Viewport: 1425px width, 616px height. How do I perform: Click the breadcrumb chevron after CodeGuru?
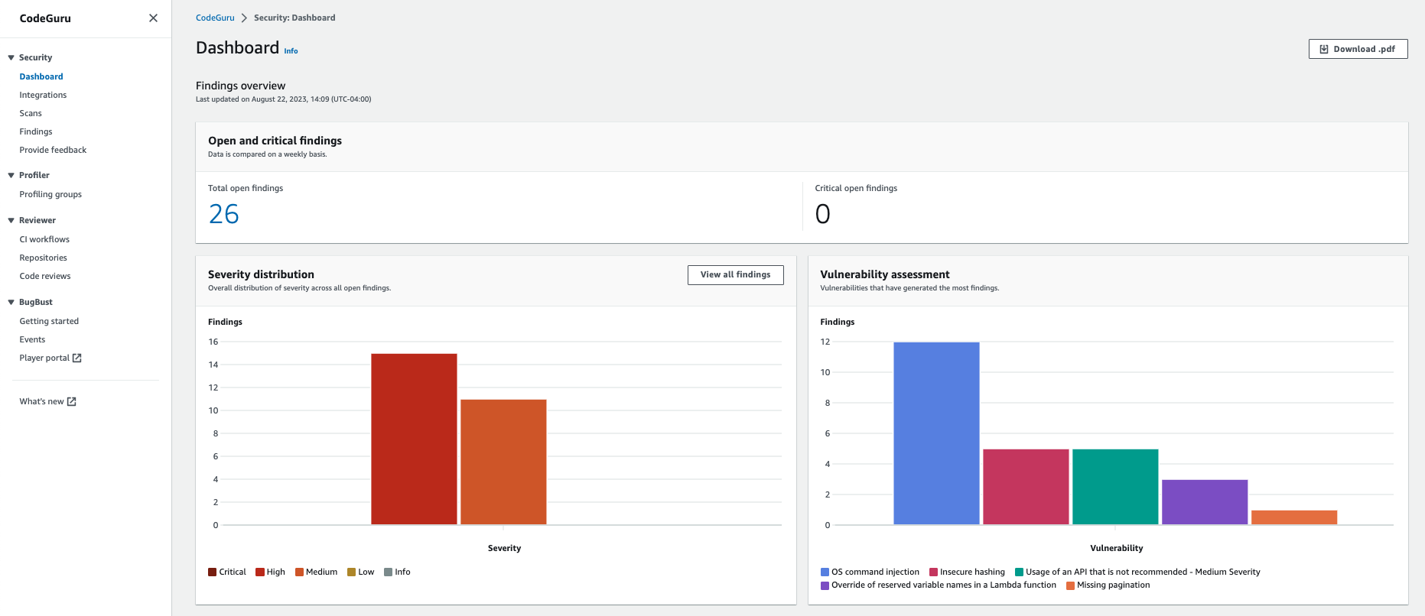244,18
